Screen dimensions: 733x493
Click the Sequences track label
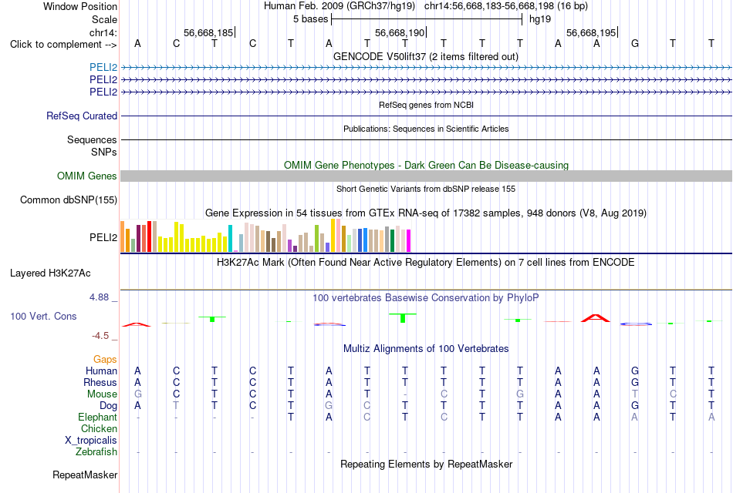click(x=92, y=139)
